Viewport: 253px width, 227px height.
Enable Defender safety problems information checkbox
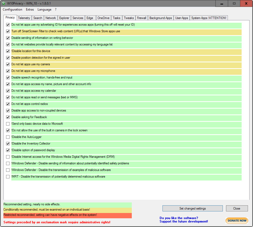coord(8,163)
